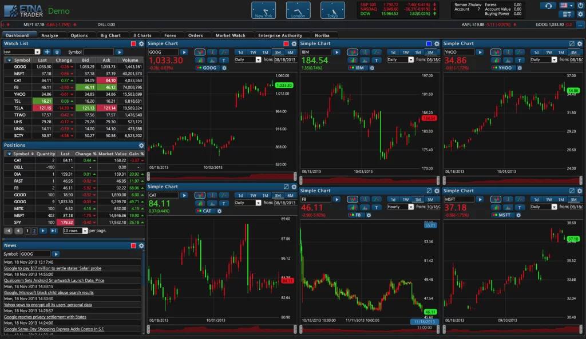Click the GOOG chart range slider bar
Screen dimensions: 586x339
coord(222,176)
